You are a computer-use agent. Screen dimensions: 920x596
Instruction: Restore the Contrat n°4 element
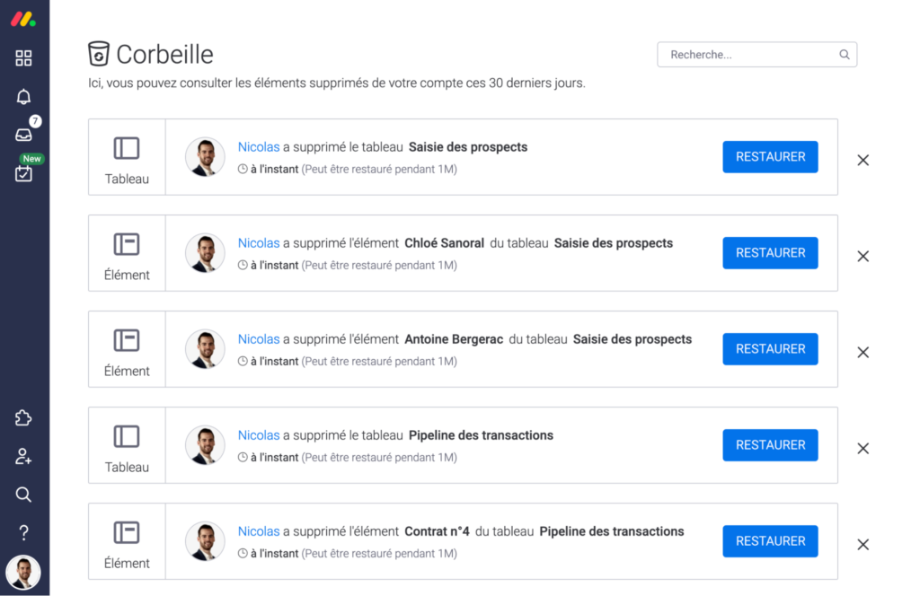(x=770, y=541)
